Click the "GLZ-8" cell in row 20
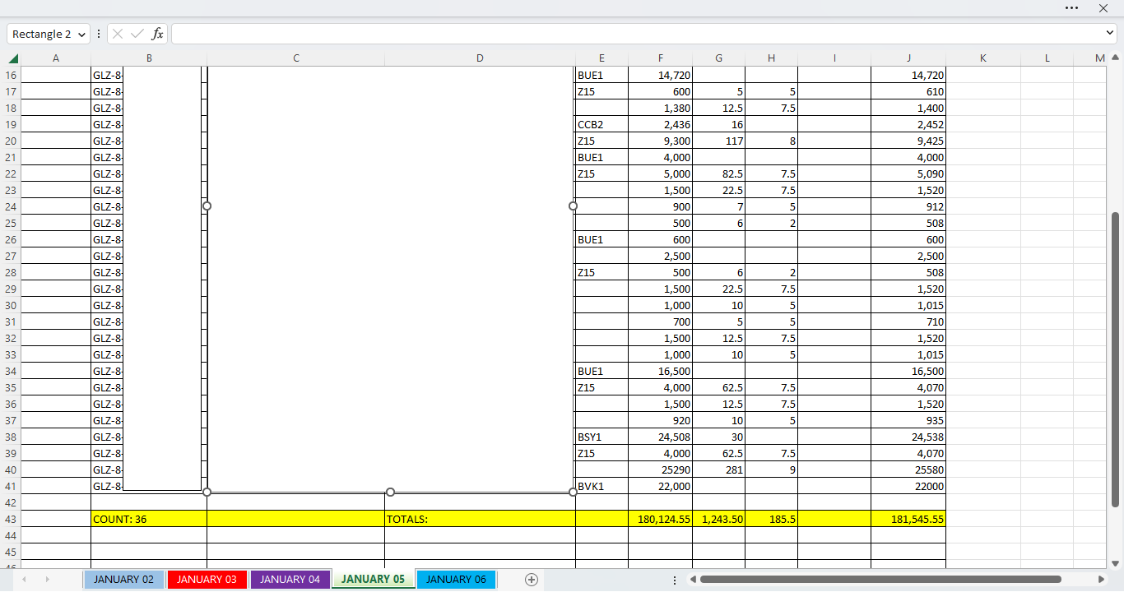Screen dimensions: 1124x592 point(107,141)
